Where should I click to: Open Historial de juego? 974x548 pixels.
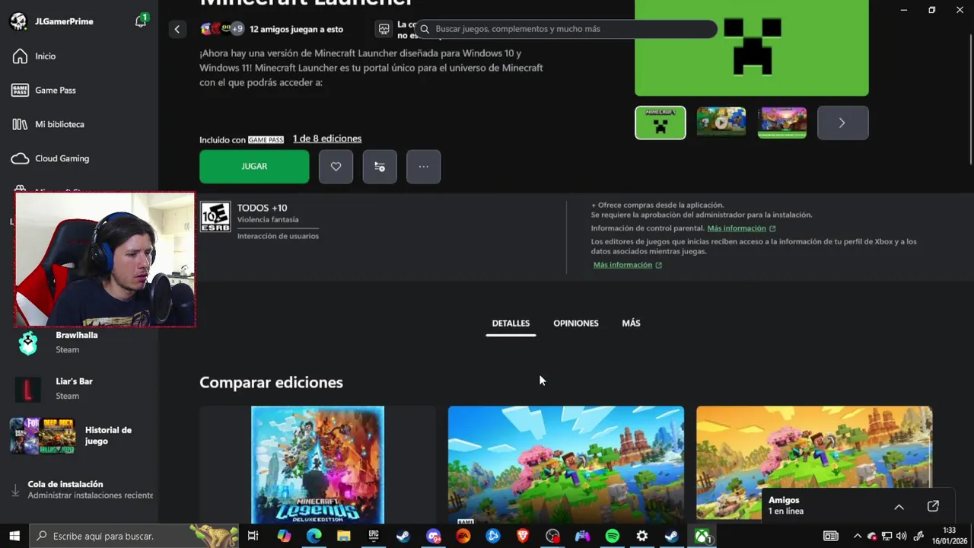(78, 435)
